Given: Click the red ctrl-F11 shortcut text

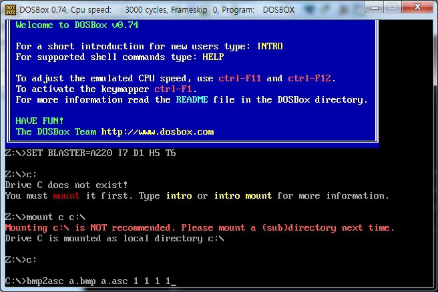Looking at the screenshot, I should coord(240,78).
